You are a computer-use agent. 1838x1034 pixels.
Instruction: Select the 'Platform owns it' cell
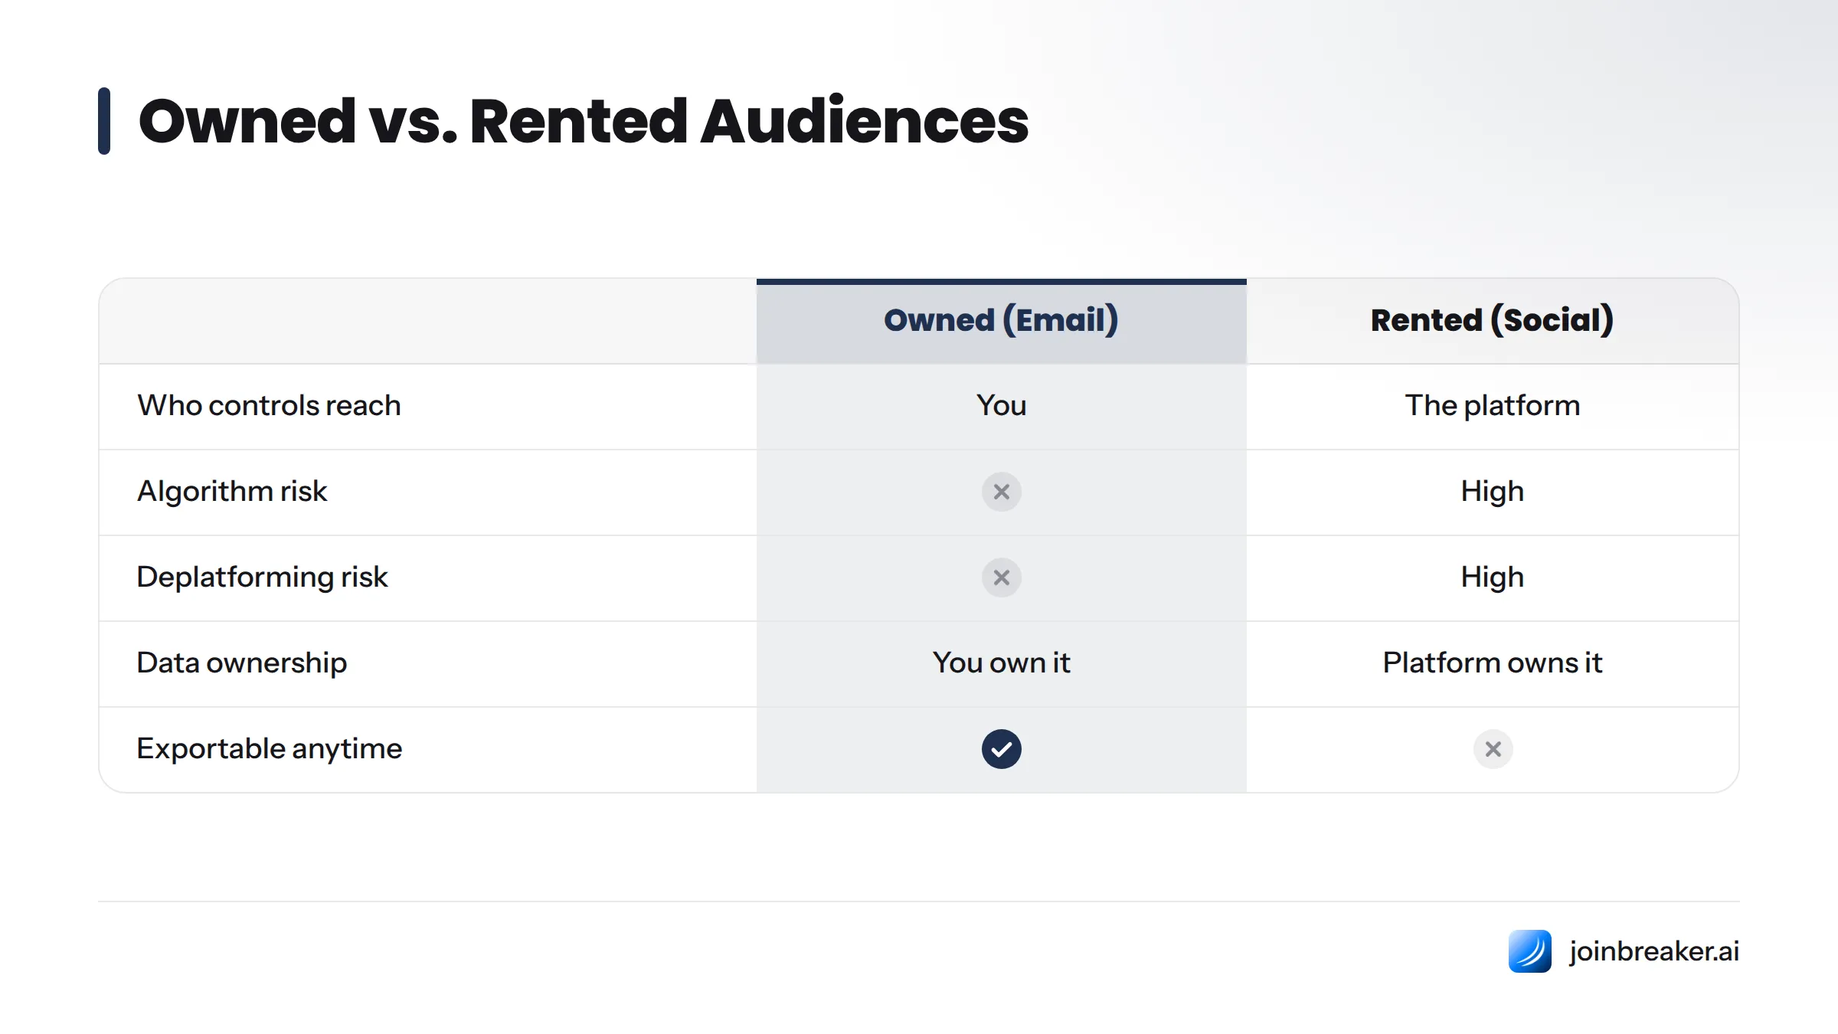[x=1492, y=663]
